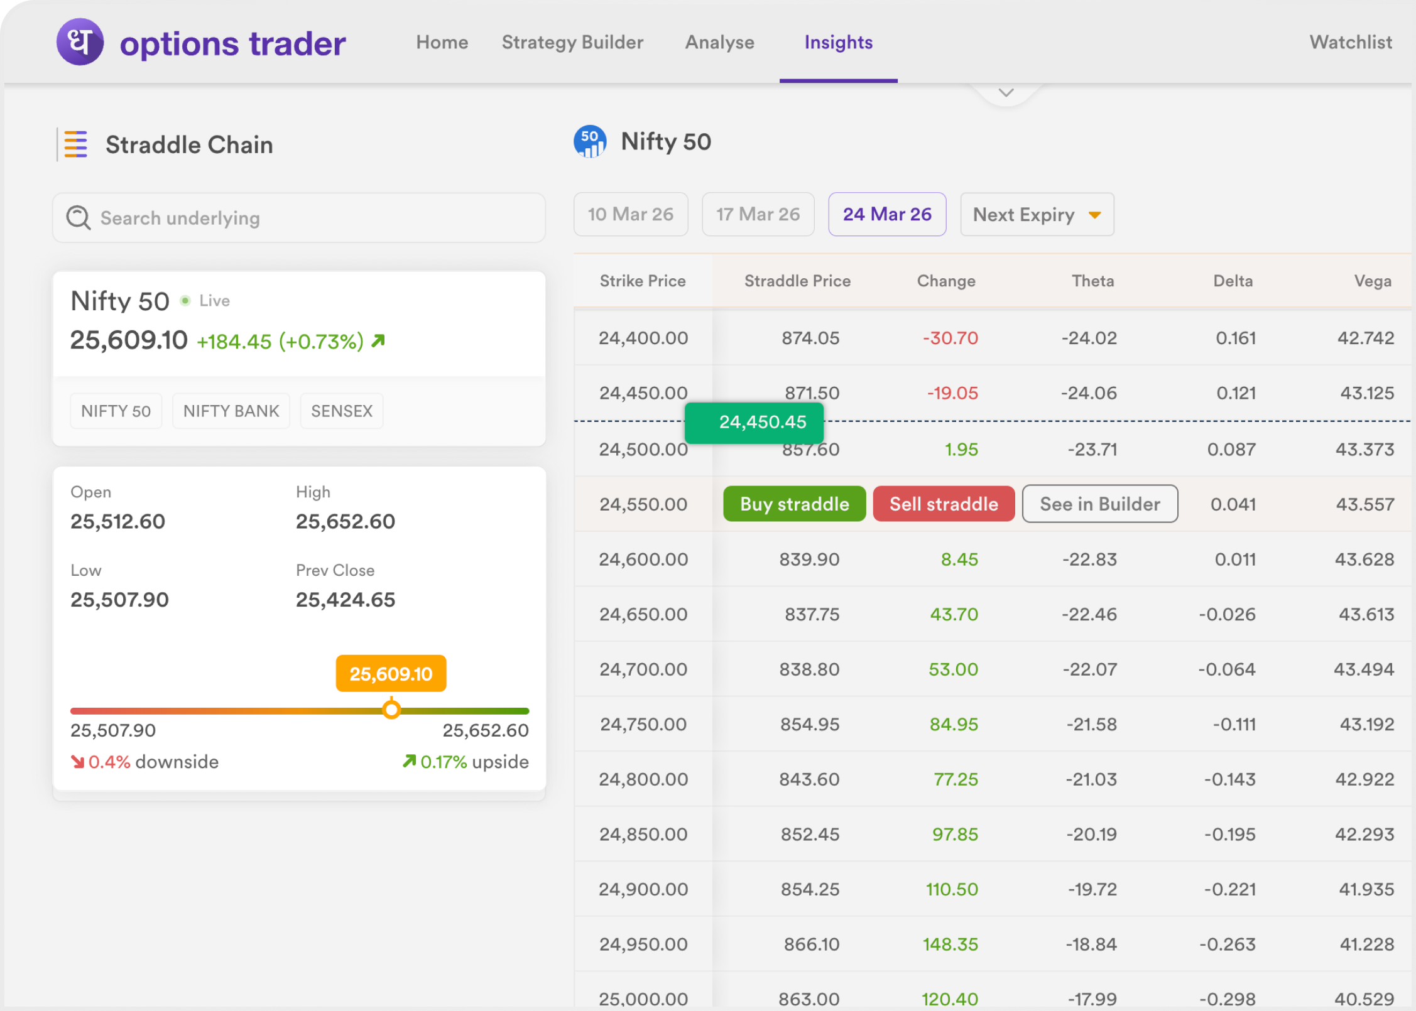Select the 17 Mar 26 expiry
The image size is (1416, 1011).
click(x=758, y=214)
